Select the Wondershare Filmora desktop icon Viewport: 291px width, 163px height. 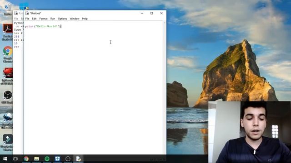click(x=7, y=143)
